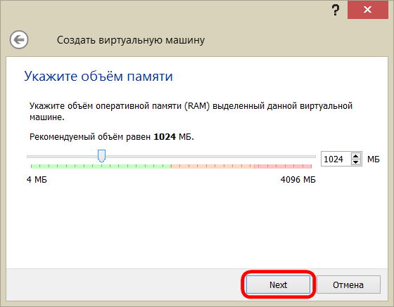Cancel the wizard with Отмена
Screen dimensions: 394x307
(x=348, y=285)
